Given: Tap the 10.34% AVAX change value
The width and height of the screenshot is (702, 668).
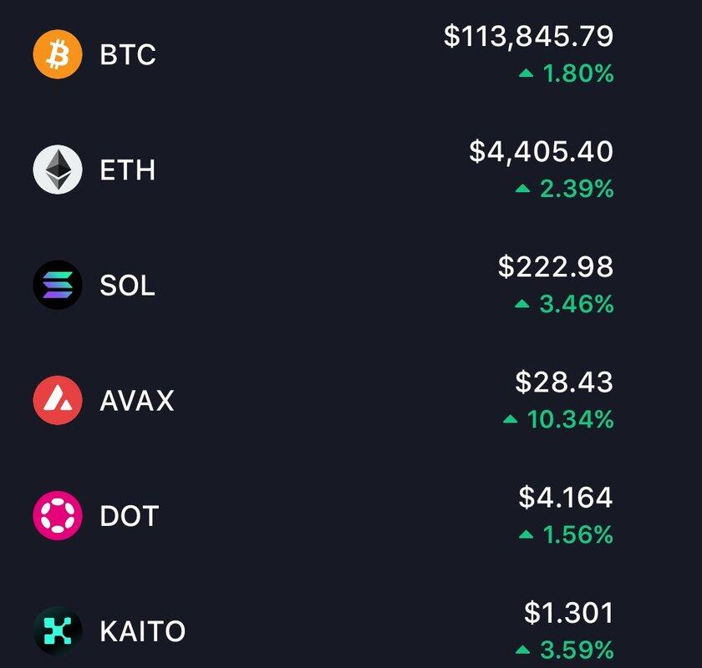Looking at the screenshot, I should coord(570,420).
